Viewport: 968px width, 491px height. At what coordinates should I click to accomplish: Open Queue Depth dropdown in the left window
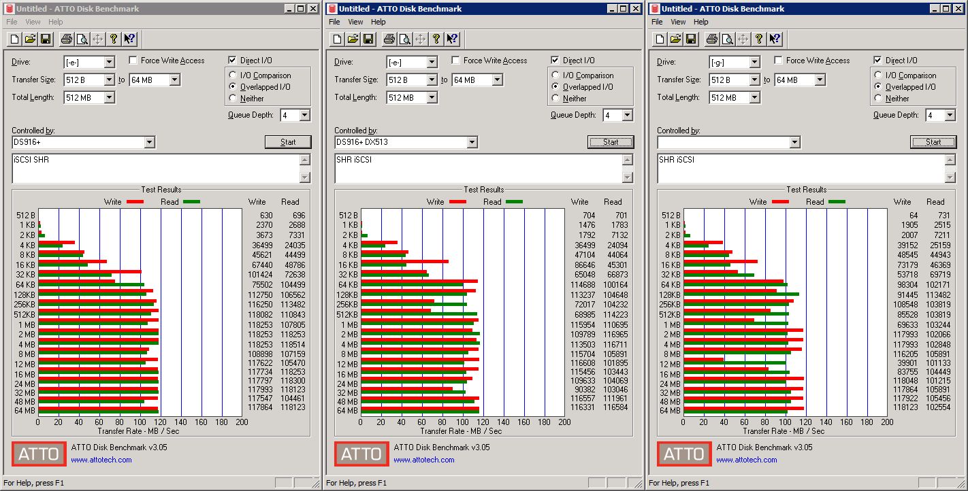pos(304,116)
